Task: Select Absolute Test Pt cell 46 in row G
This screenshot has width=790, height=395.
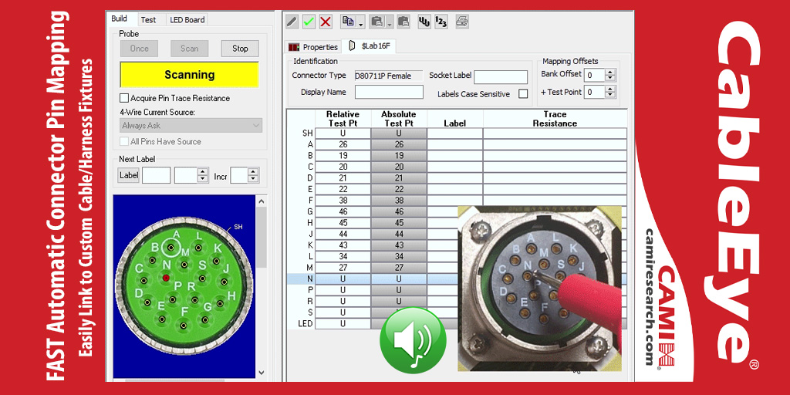Action: point(399,211)
